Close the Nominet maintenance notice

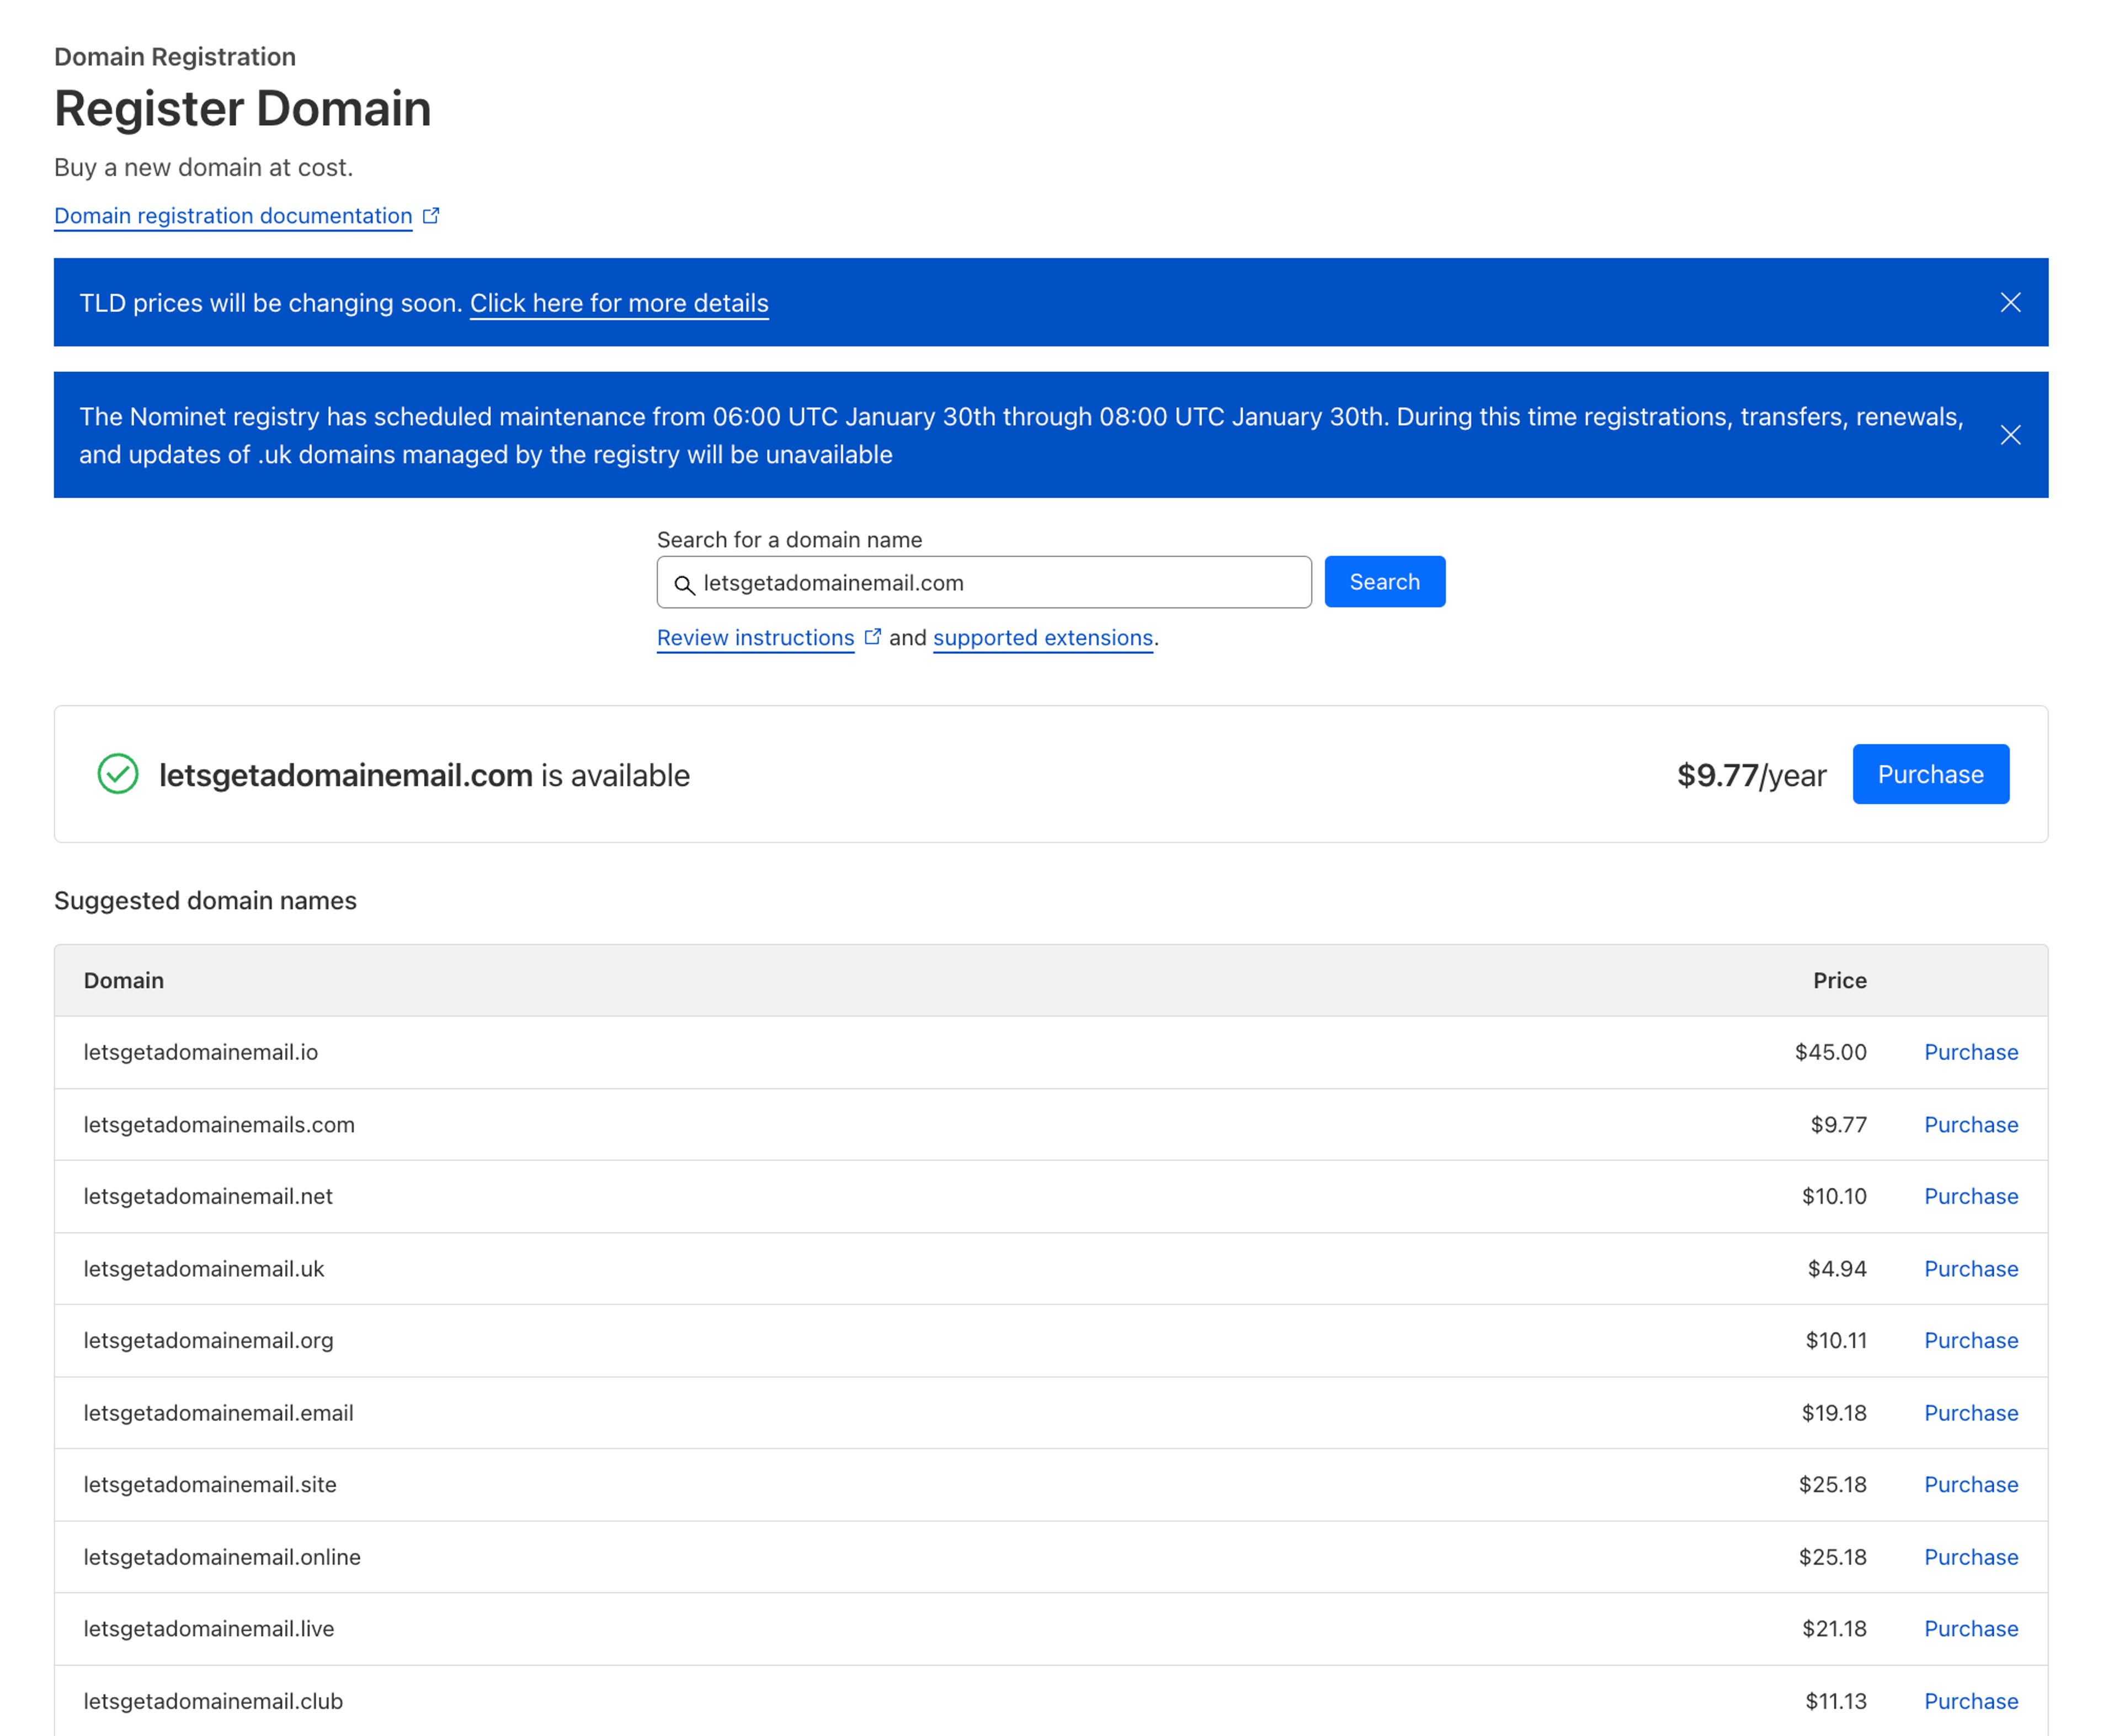point(2010,435)
